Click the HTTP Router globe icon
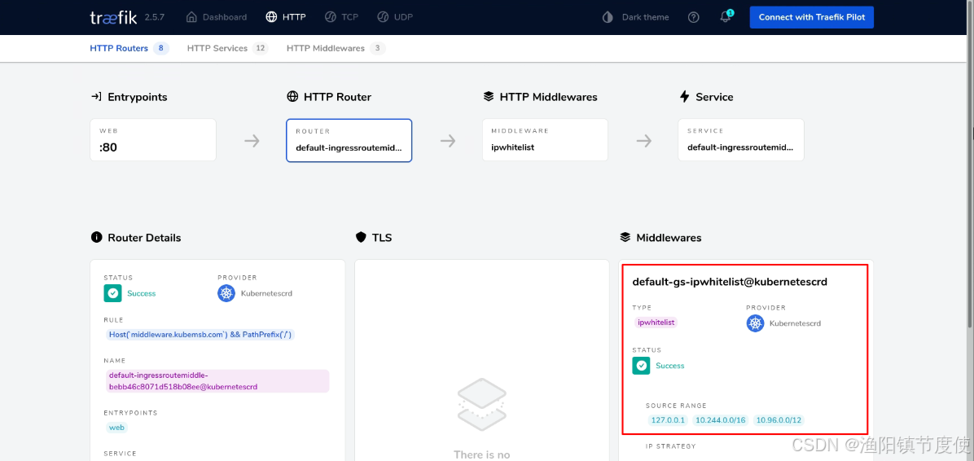Image resolution: width=974 pixels, height=461 pixels. pyautogui.click(x=292, y=97)
